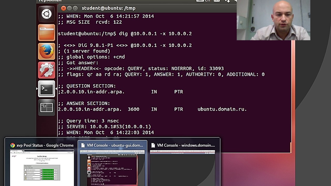
Task: Close the student@ubuntu terminal window
Action: click(63, 8)
